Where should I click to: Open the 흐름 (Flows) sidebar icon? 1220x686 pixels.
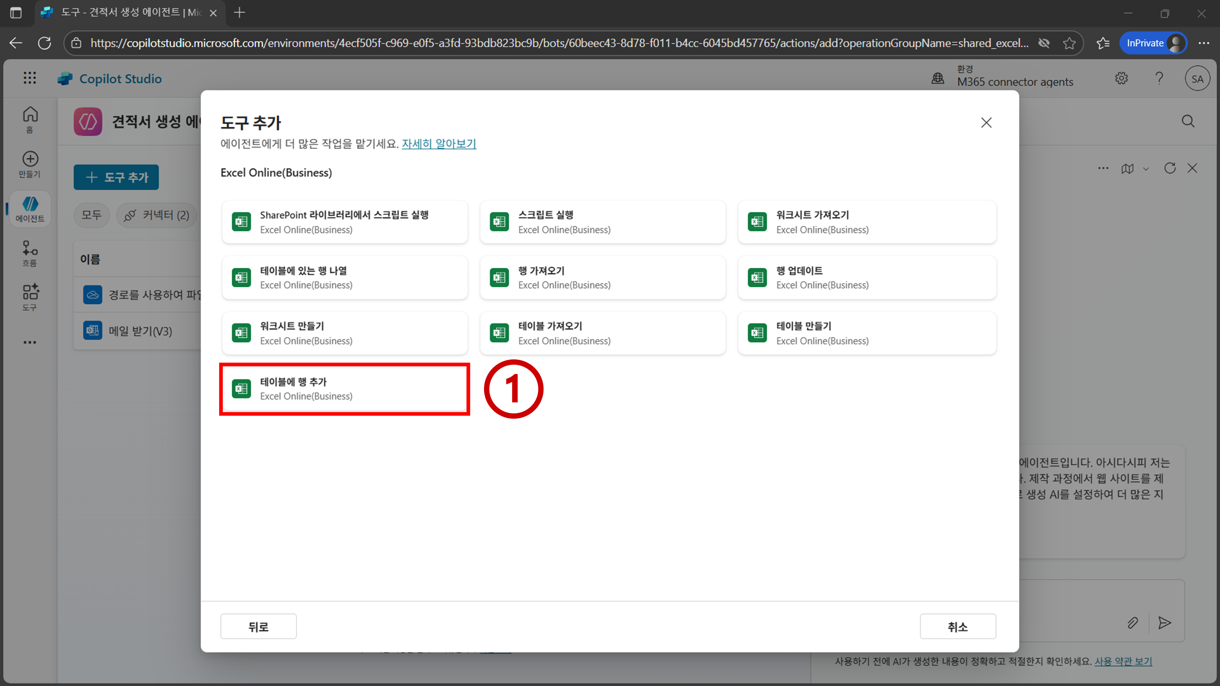pos(30,253)
